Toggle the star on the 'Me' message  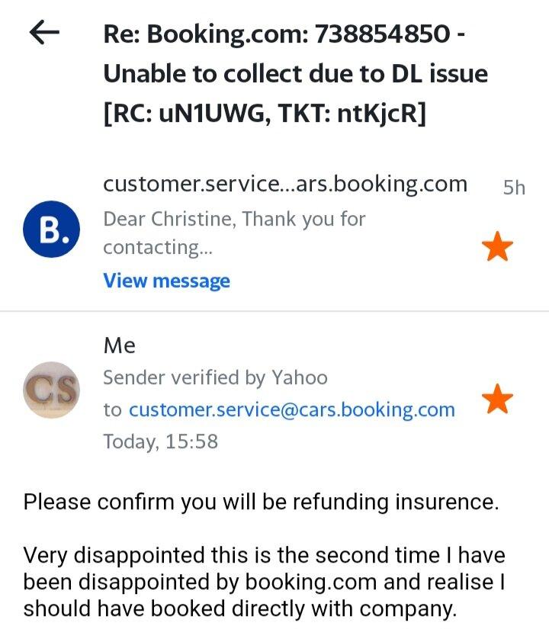tap(498, 399)
